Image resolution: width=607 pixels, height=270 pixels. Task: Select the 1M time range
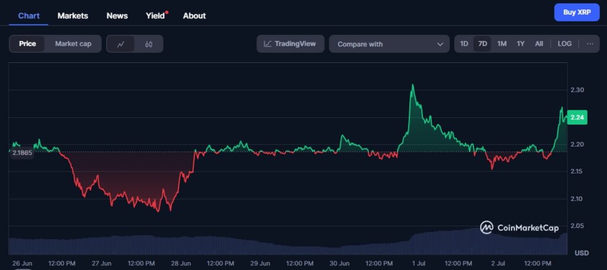coord(501,44)
